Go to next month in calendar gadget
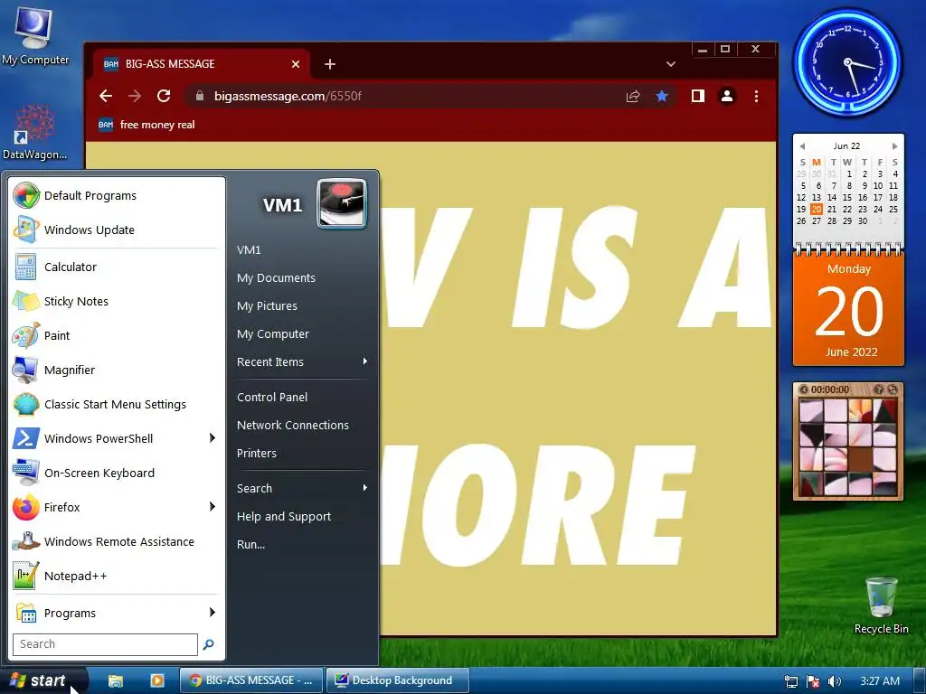This screenshot has height=694, width=926. [894, 145]
